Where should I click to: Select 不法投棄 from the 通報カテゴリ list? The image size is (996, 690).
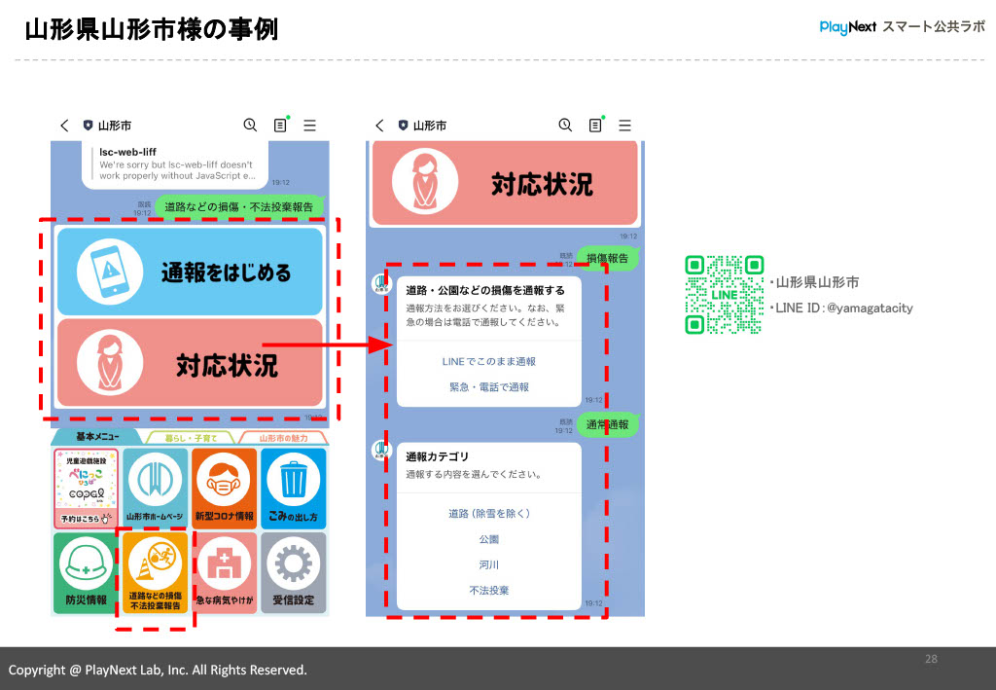[489, 590]
